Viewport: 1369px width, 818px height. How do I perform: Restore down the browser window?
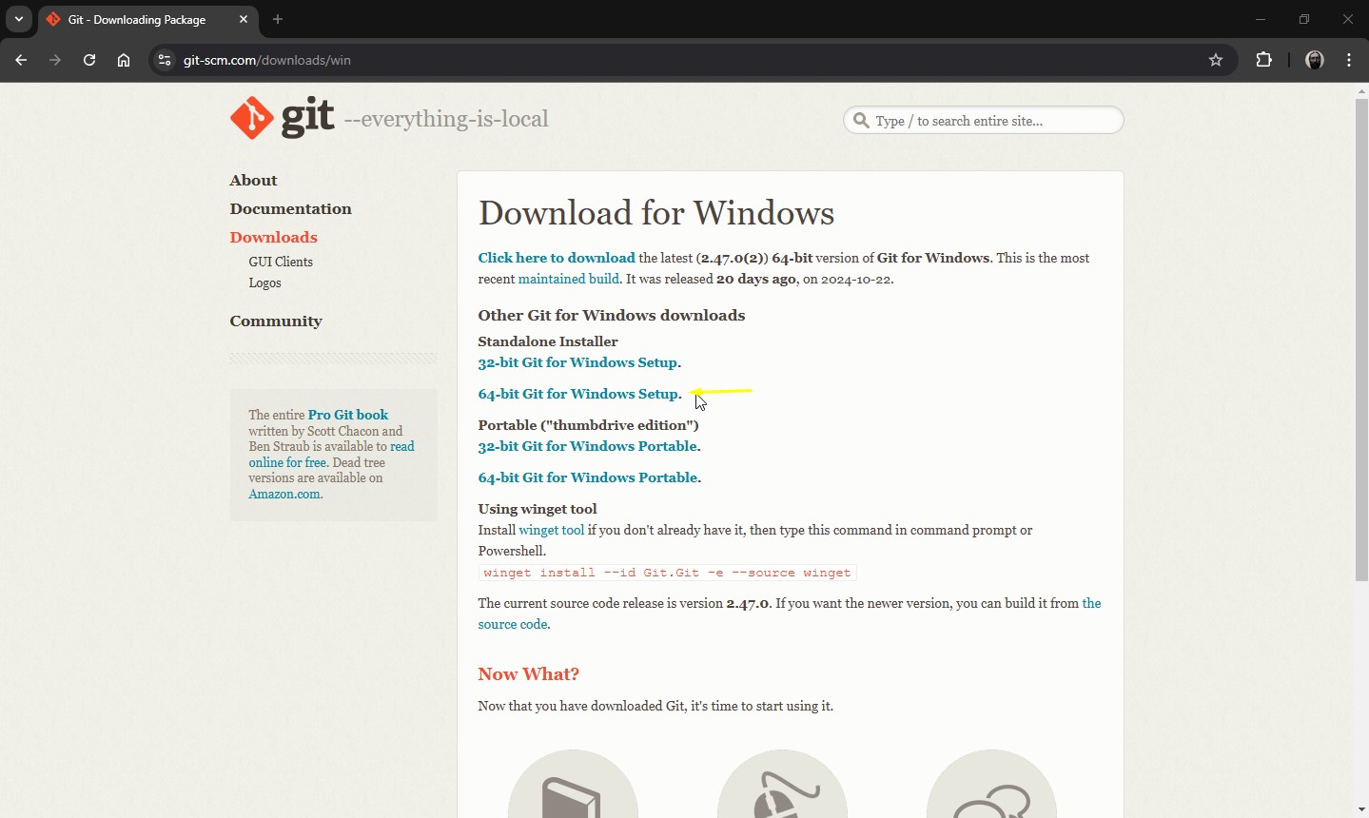tap(1304, 19)
